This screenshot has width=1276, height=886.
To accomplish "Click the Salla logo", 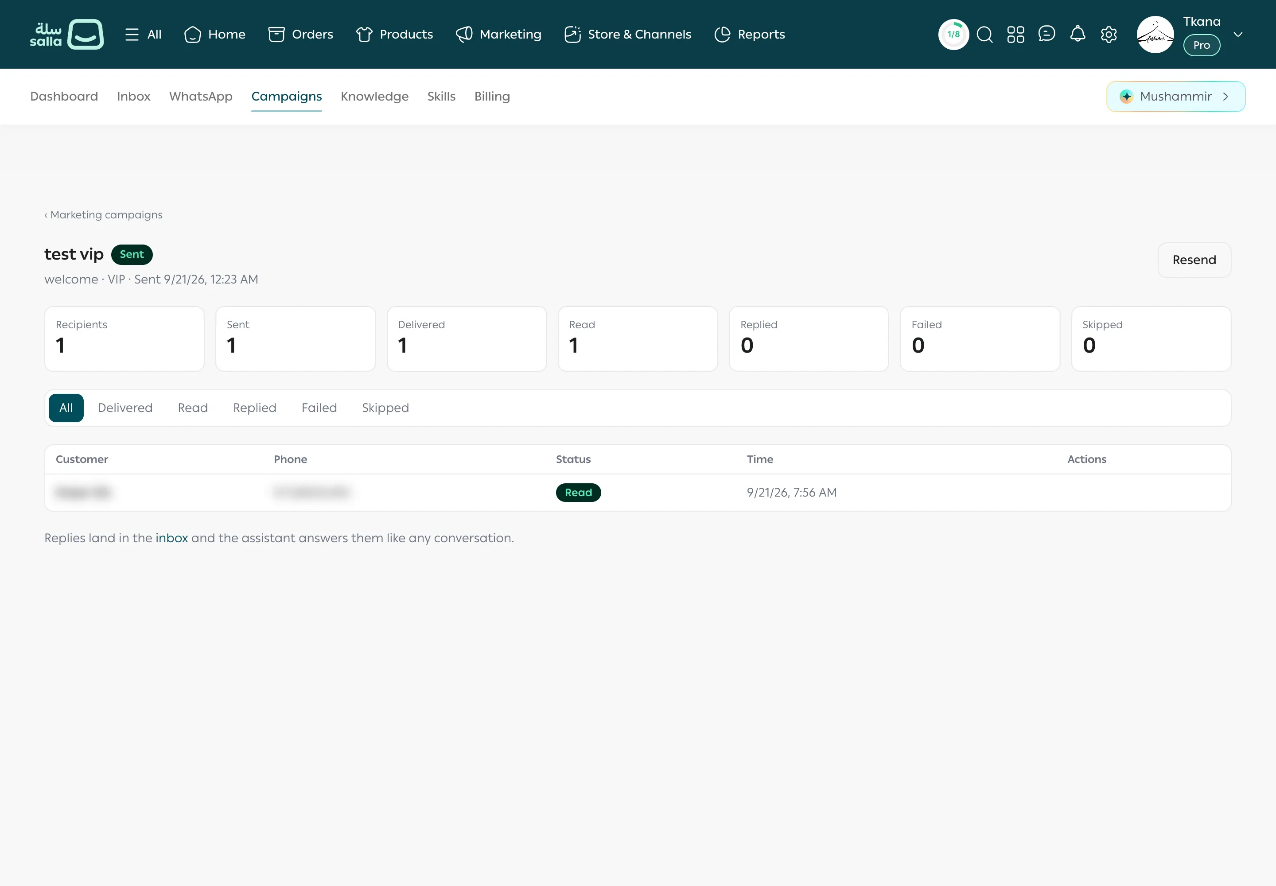I will tap(66, 35).
